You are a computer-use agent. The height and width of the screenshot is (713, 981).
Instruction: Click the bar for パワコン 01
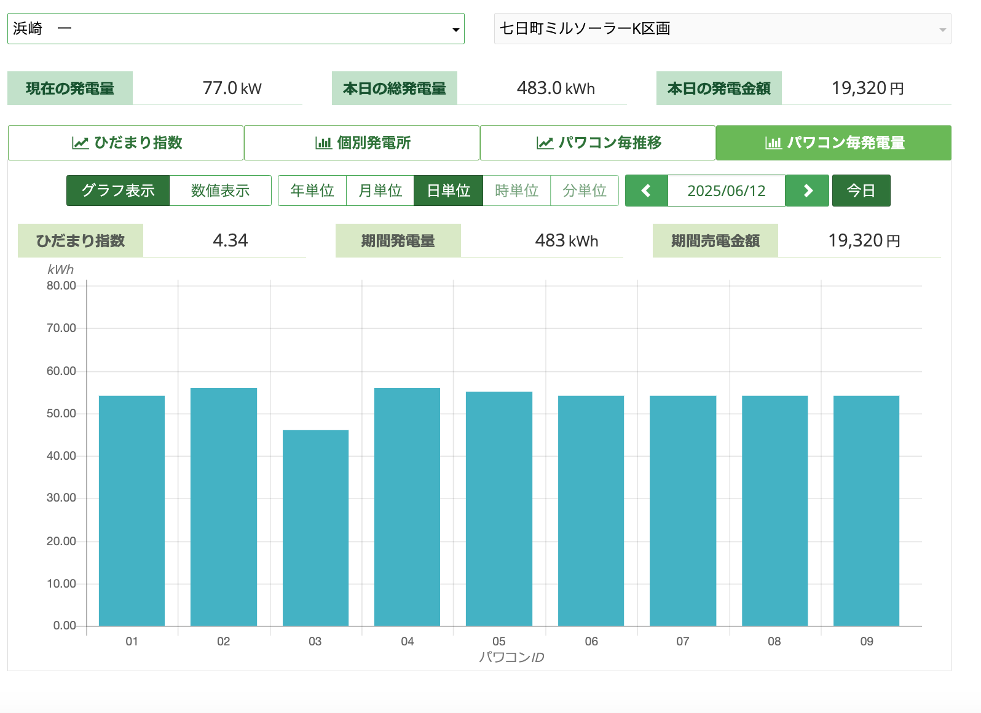[x=132, y=511]
